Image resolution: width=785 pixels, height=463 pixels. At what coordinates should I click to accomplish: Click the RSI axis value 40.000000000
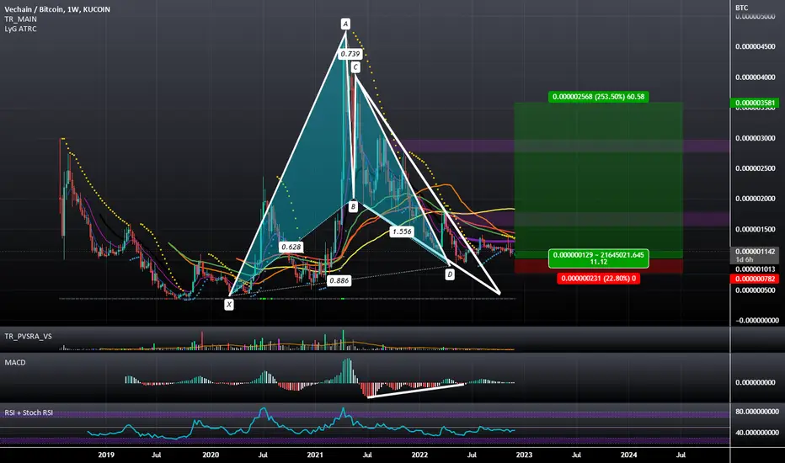[x=757, y=433]
